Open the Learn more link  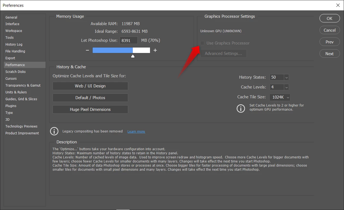tap(136, 132)
